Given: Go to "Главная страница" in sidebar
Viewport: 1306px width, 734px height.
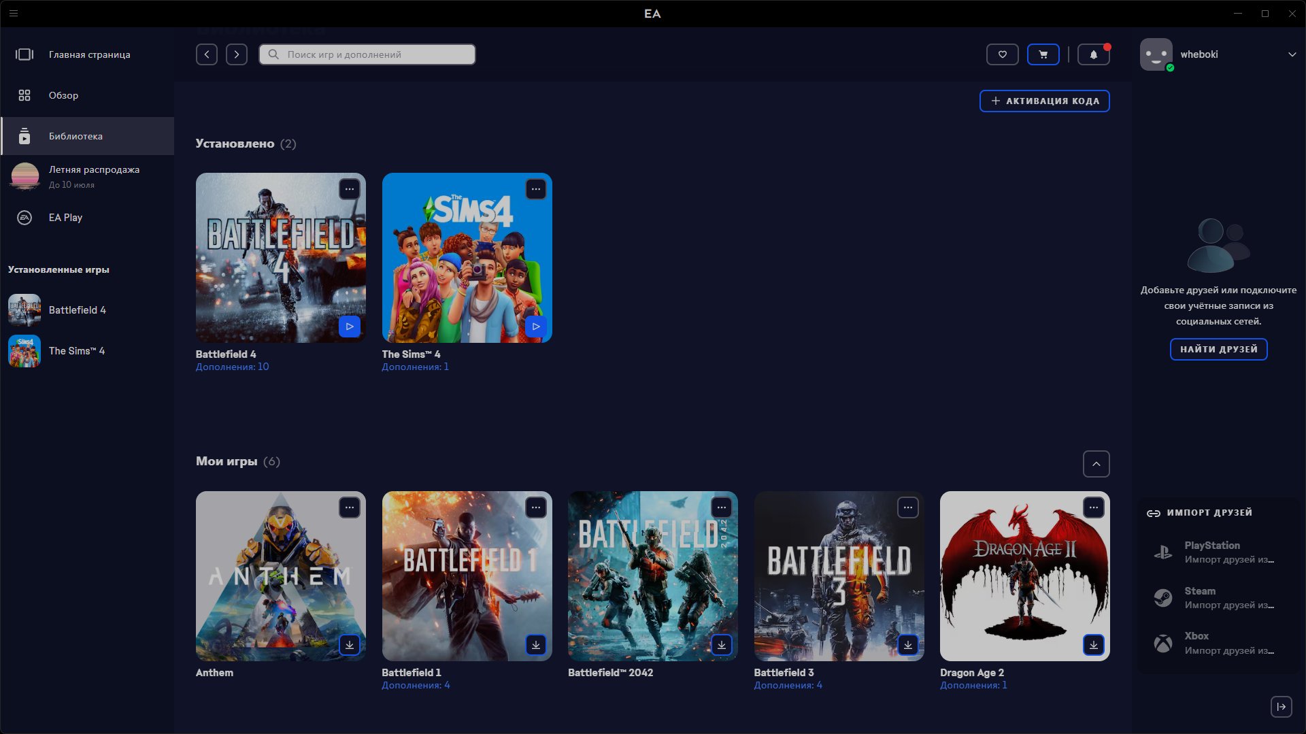Looking at the screenshot, I should click(89, 54).
